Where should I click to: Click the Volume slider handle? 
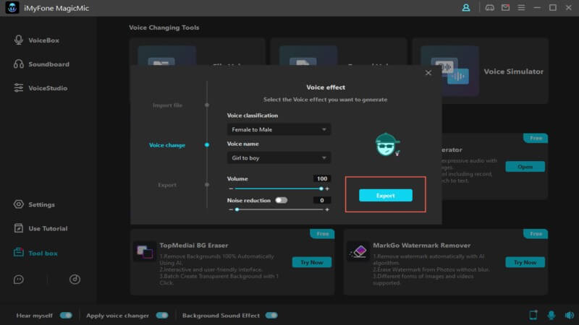point(321,188)
